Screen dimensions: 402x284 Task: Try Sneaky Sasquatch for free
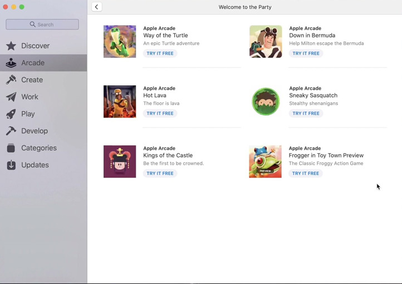[x=306, y=114]
